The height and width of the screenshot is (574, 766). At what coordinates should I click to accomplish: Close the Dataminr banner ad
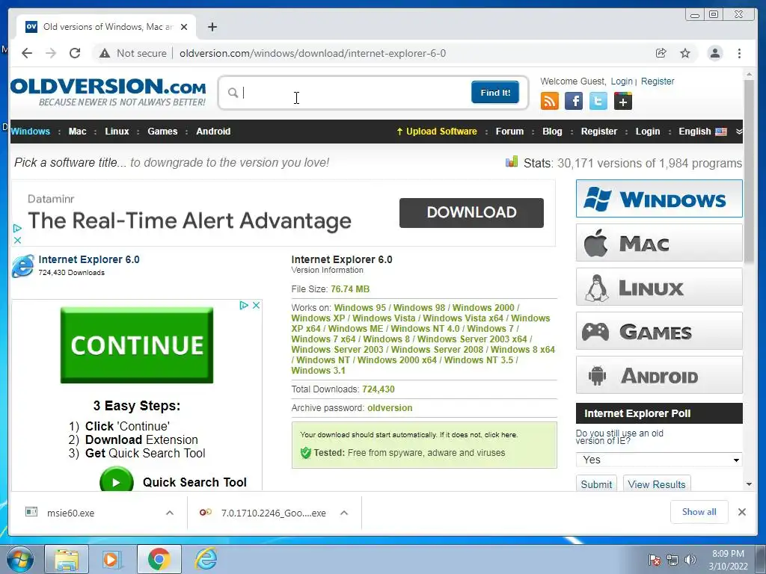pyautogui.click(x=17, y=240)
